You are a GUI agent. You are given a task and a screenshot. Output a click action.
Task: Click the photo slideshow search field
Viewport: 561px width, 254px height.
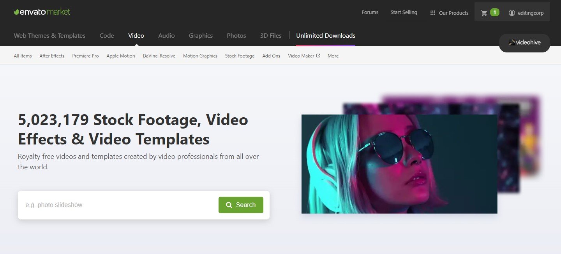tap(119, 205)
